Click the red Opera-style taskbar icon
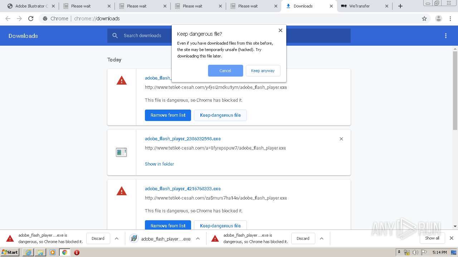 [77, 252]
